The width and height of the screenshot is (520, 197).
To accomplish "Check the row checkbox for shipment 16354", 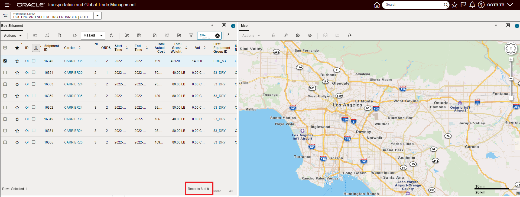I will [x=5, y=73].
